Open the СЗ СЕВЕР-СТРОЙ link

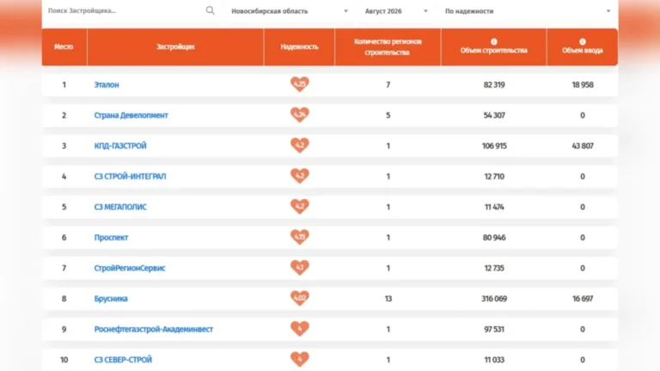coord(123,360)
